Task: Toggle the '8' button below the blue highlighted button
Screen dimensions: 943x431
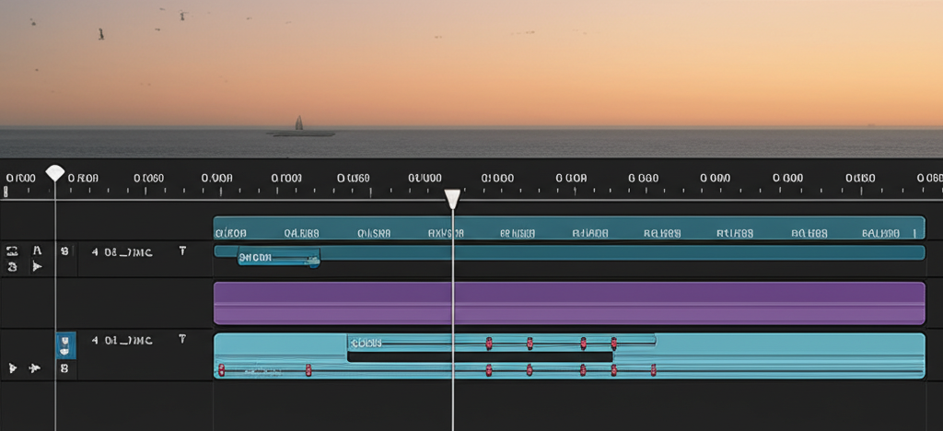Action: pos(64,368)
